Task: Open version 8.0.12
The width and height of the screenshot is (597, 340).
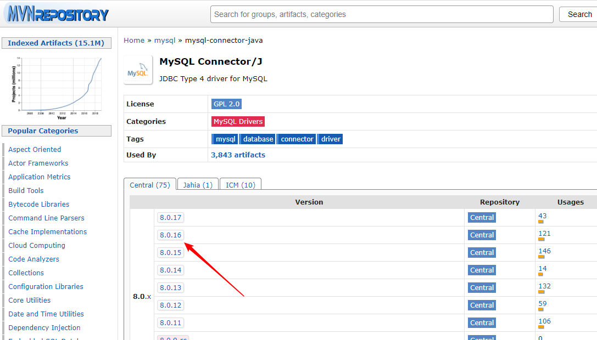Action: click(x=171, y=305)
